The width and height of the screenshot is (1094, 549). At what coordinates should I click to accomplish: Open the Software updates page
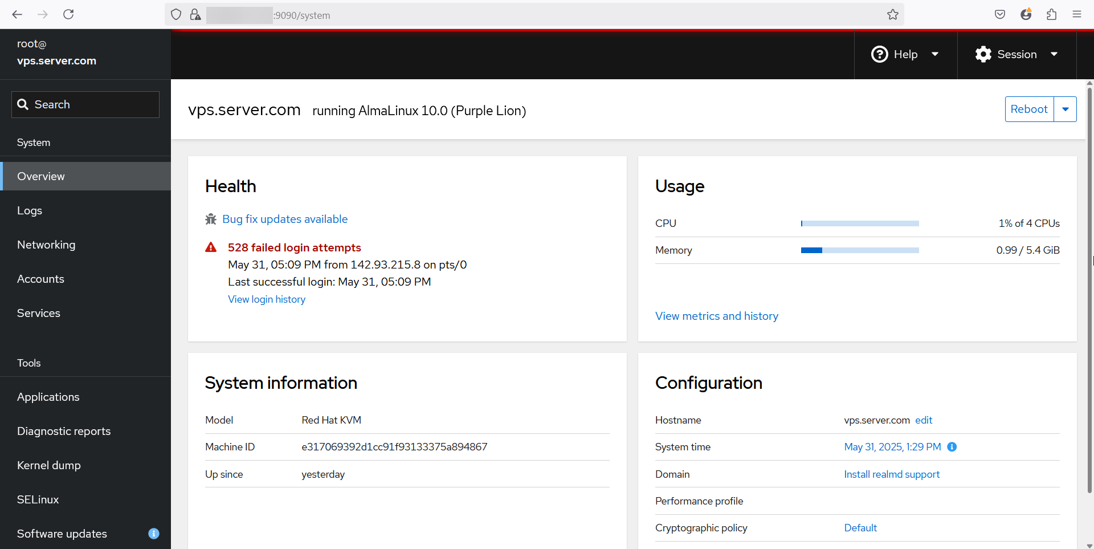pyautogui.click(x=85, y=534)
